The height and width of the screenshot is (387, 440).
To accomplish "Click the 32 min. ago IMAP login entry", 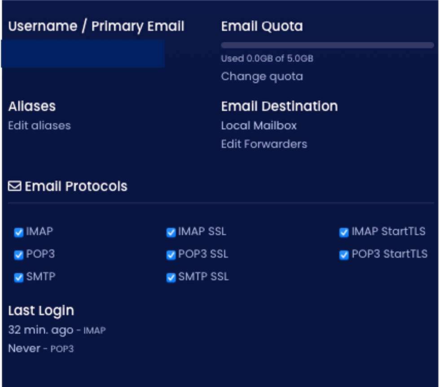I will coord(57,330).
